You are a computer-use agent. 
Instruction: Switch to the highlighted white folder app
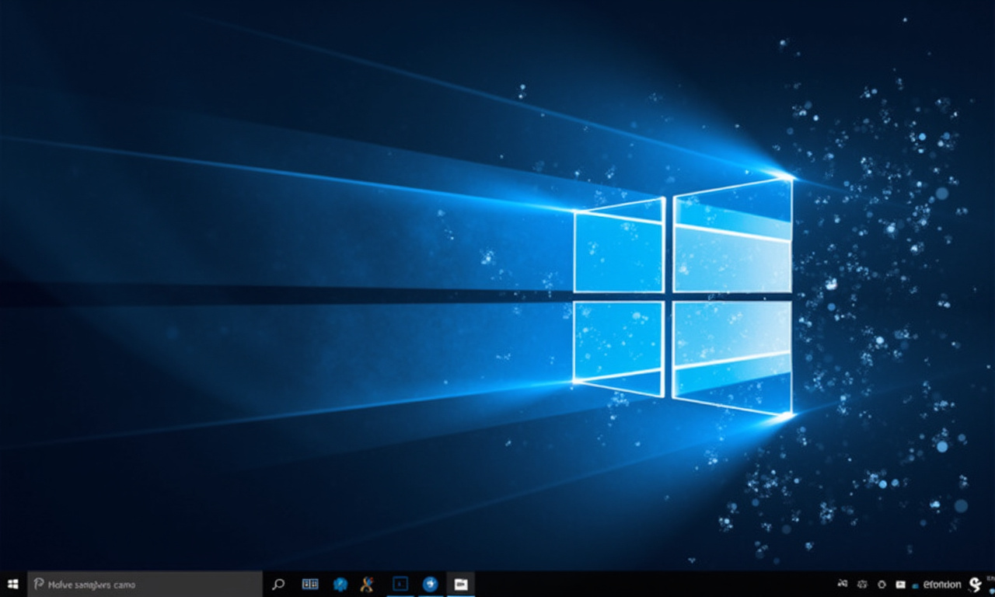tap(461, 584)
